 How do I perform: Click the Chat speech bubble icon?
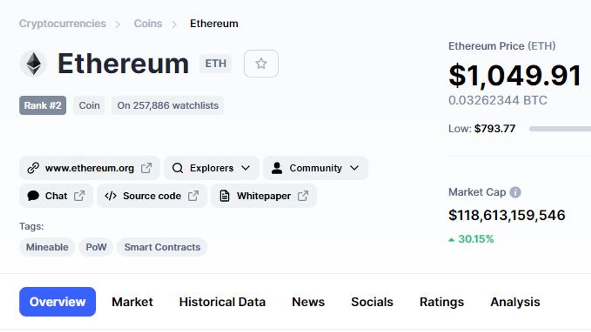coord(33,196)
